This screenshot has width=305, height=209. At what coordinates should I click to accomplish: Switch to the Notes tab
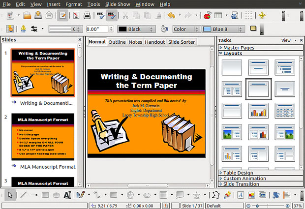point(135,42)
